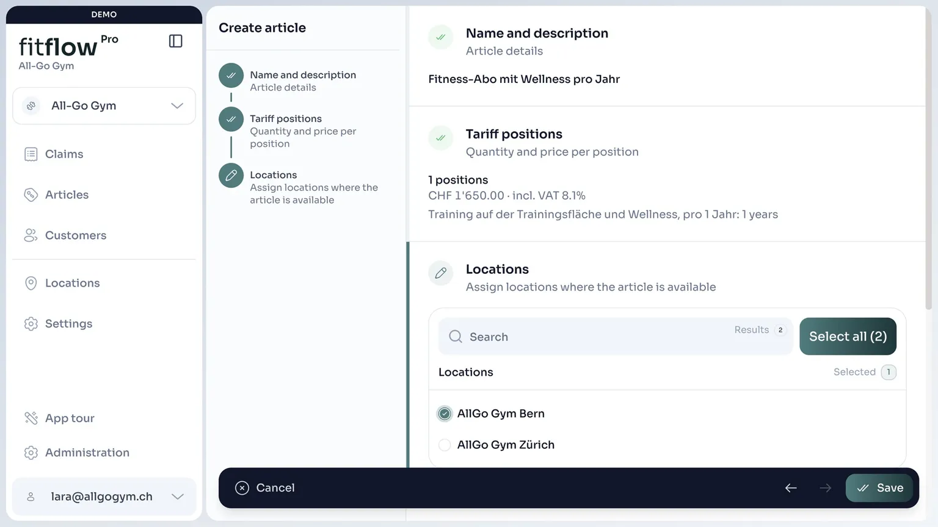Click the Settings gear icon

tap(31, 324)
